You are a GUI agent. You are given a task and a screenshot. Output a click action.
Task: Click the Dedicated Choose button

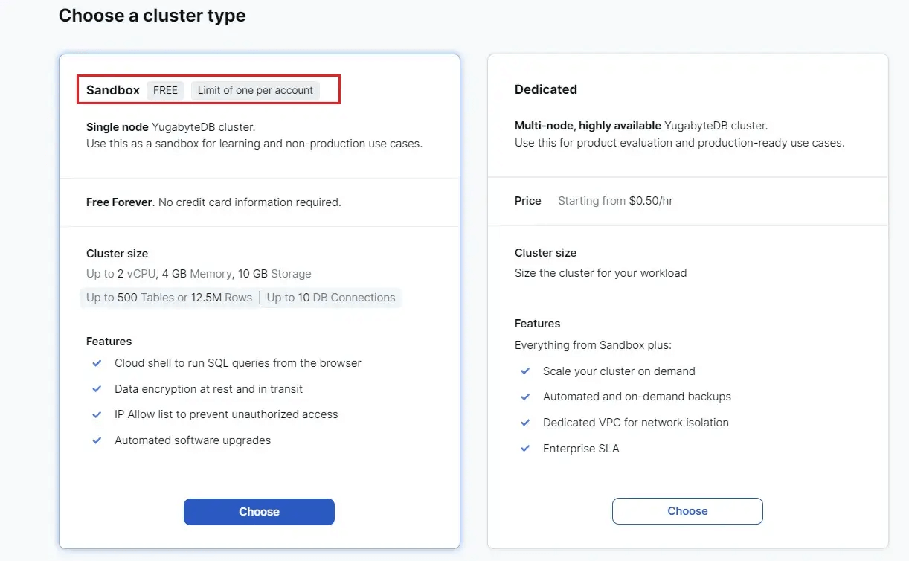point(687,511)
